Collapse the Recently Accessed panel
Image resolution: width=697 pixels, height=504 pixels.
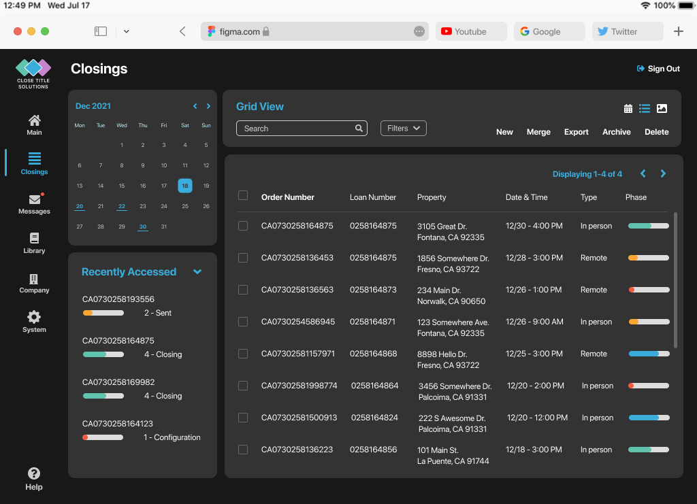[197, 272]
